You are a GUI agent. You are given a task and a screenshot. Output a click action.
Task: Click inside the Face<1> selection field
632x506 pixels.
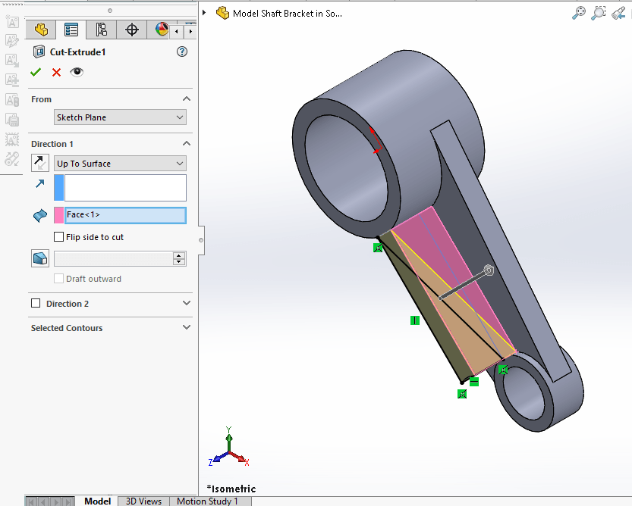(125, 215)
